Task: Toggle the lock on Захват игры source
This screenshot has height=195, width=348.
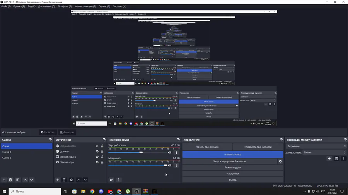Action: click(102, 162)
